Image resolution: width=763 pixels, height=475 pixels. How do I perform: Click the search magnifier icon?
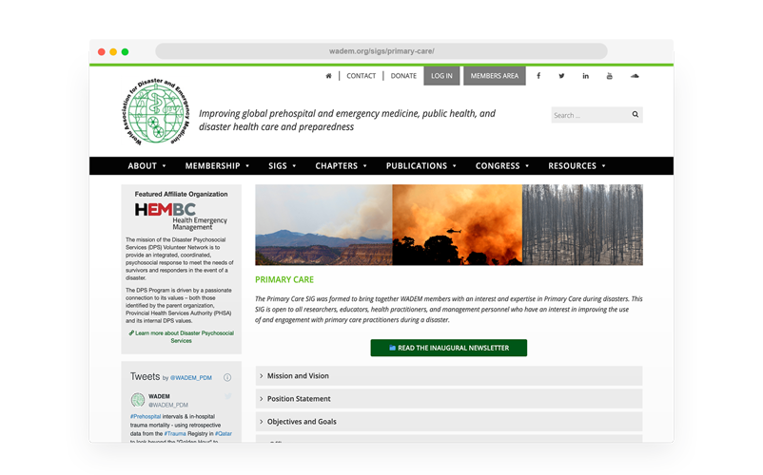(x=635, y=115)
